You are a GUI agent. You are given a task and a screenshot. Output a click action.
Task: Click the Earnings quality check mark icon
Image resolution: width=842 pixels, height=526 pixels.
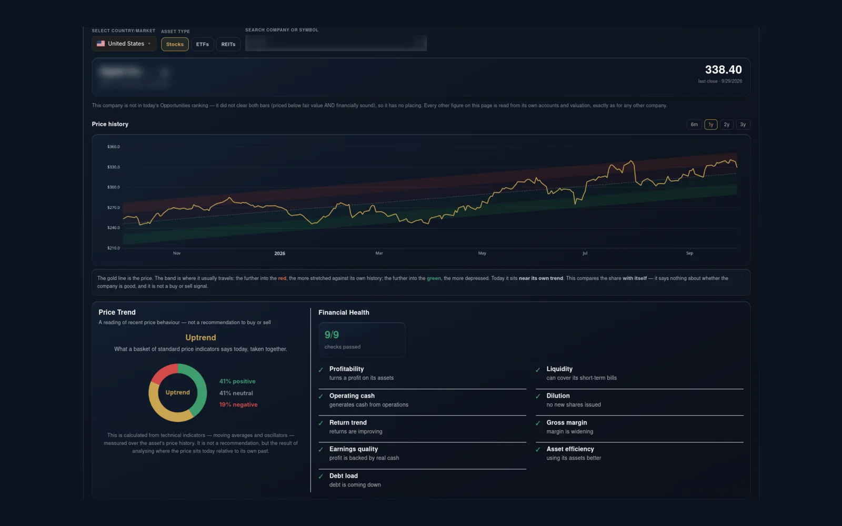(320, 450)
